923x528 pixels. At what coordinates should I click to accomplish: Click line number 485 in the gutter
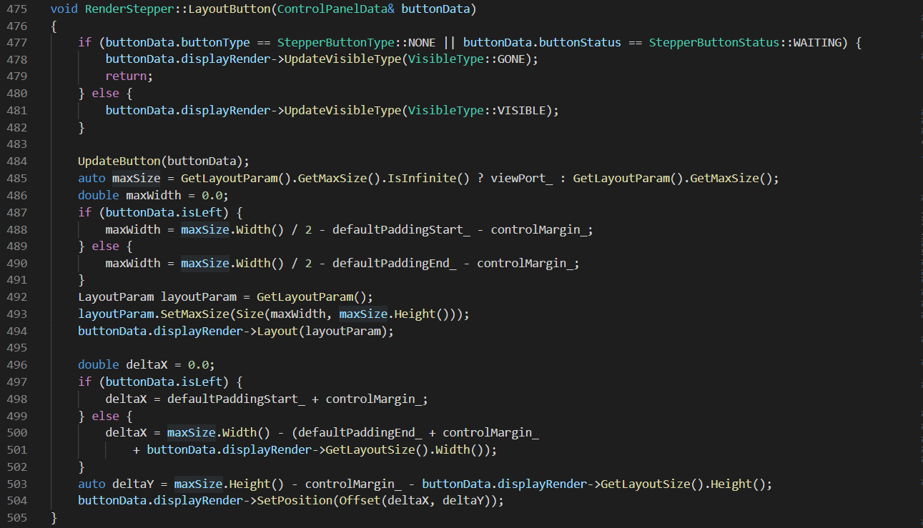[x=16, y=179]
